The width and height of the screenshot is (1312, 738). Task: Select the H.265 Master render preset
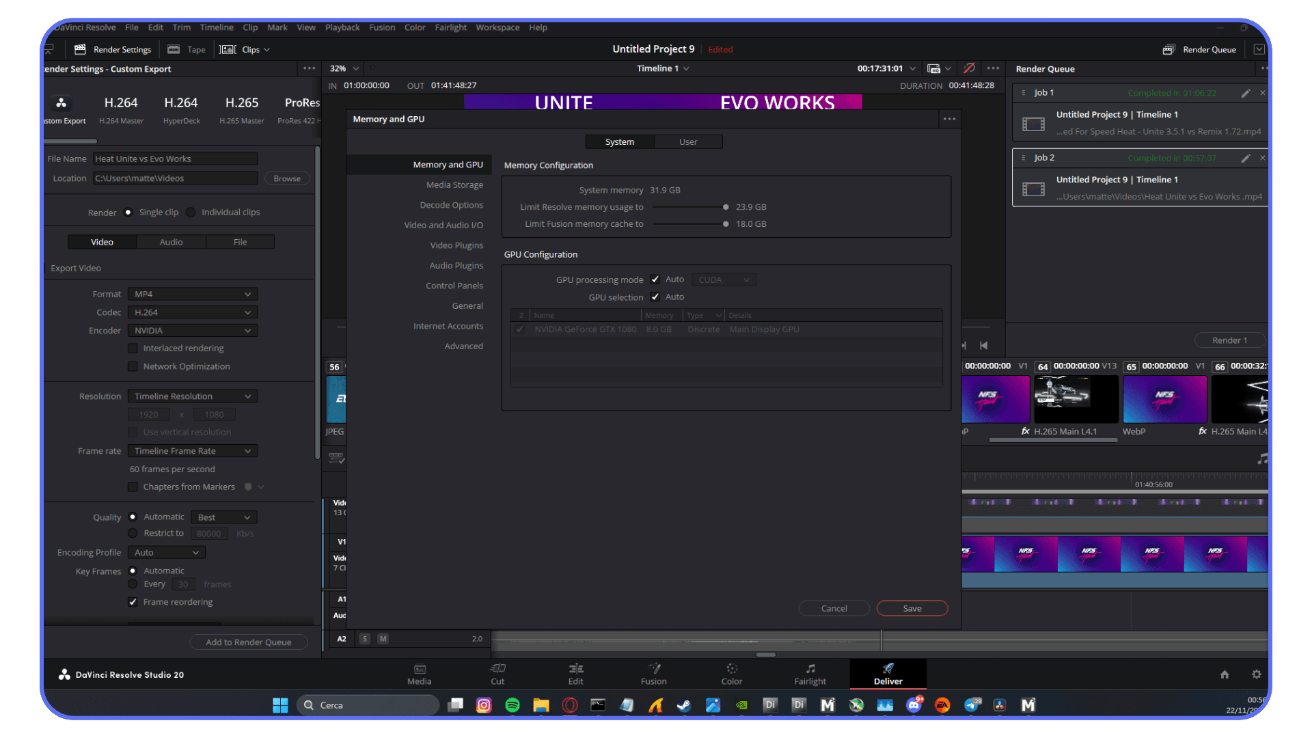[241, 108]
